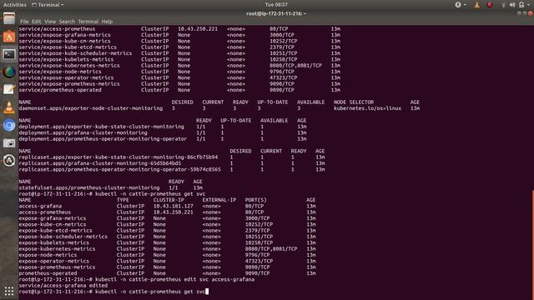Click replicaset.apps/prometheus-operator-monitoring-operator-59b74c8565 text
534x300 pixels.
[x=120, y=170]
